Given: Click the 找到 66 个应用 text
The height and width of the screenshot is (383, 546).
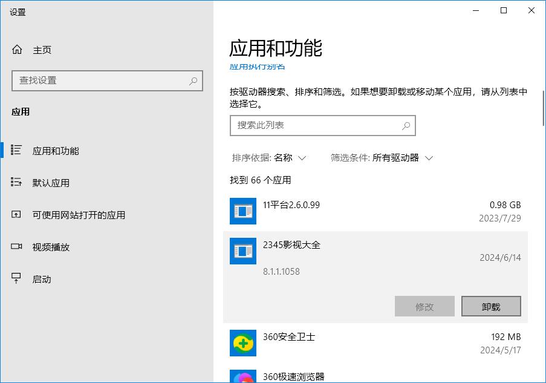Looking at the screenshot, I should pyautogui.click(x=261, y=180).
